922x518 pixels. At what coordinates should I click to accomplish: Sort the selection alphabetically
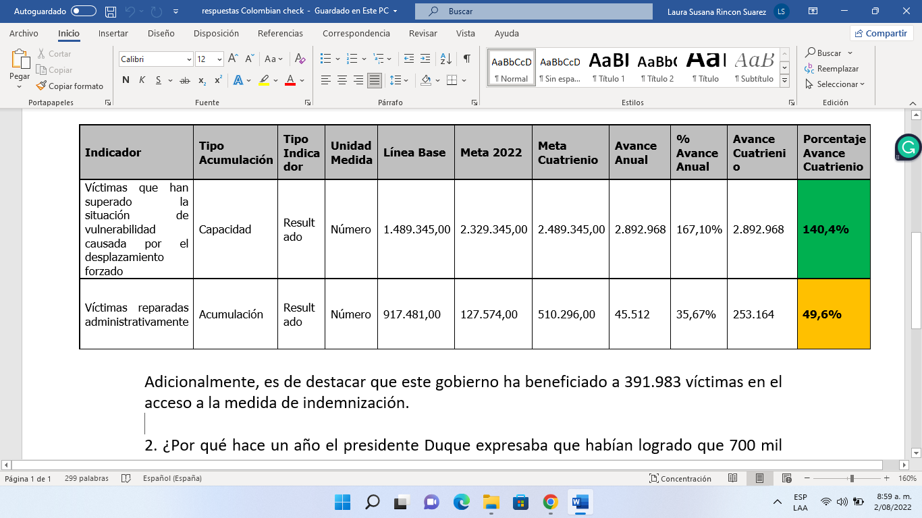(445, 59)
